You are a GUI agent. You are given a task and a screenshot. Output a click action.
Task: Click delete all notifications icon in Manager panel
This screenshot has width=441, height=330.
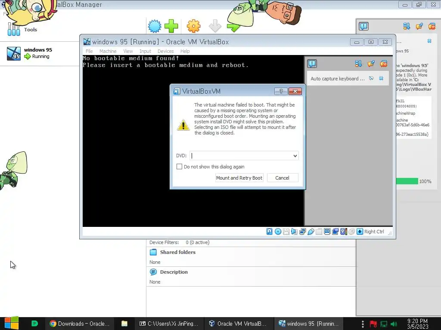tap(432, 26)
